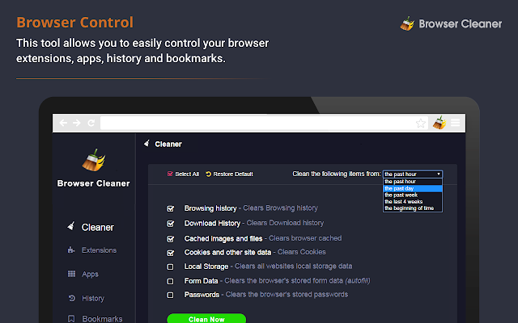This screenshot has width=518, height=323.
Task: Click the 'Browser Control' heading text
Action: pos(75,23)
